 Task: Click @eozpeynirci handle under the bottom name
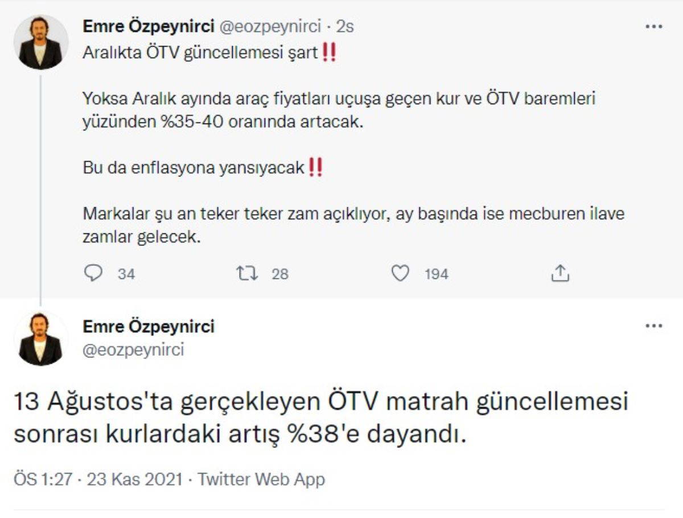pyautogui.click(x=133, y=350)
